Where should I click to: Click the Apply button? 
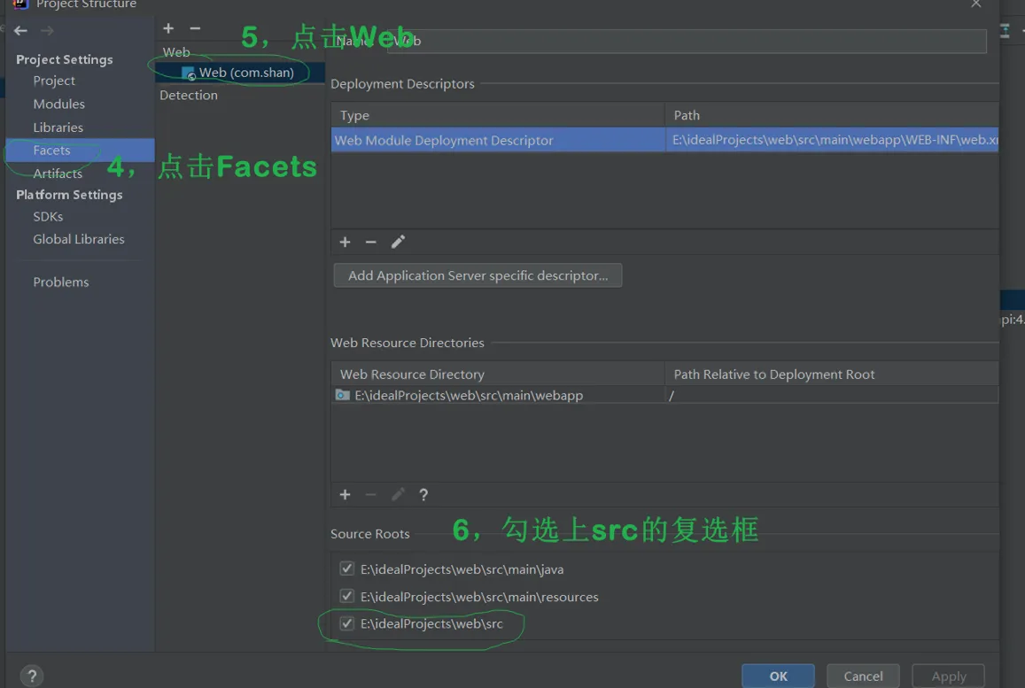click(x=949, y=676)
